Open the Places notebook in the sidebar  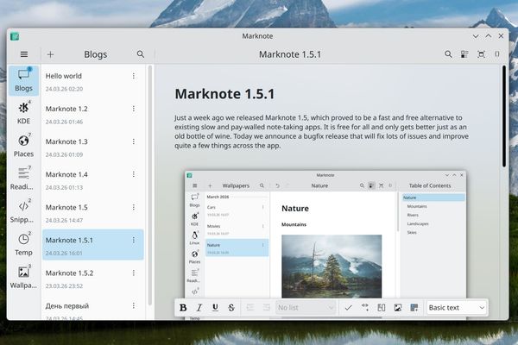24,146
